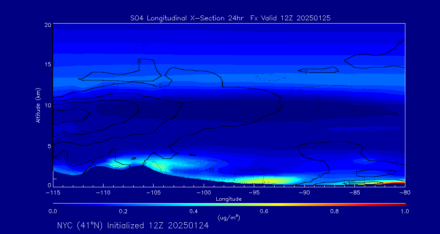
Task: Click the color scale value "0.0"
Action: tap(53, 212)
